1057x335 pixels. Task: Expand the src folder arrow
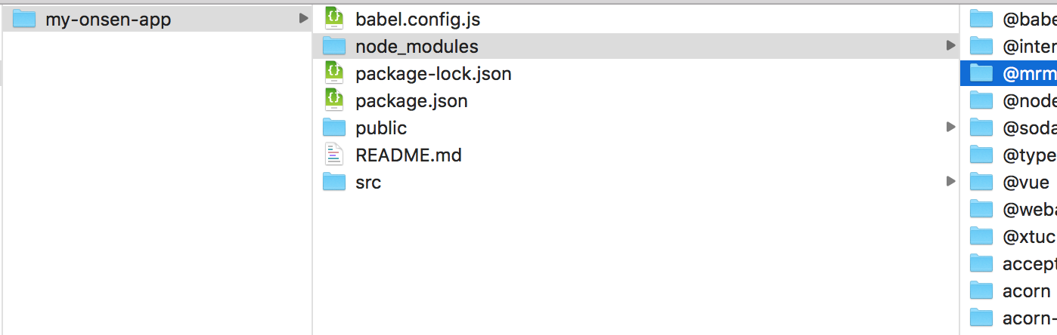coord(950,182)
